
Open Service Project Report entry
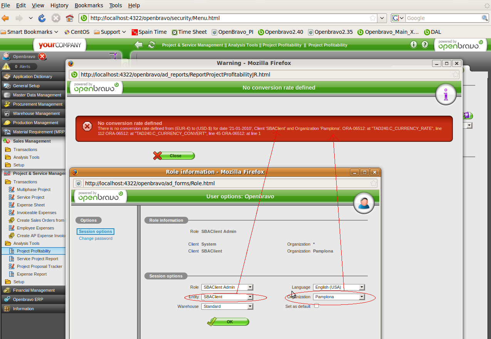tap(37, 259)
